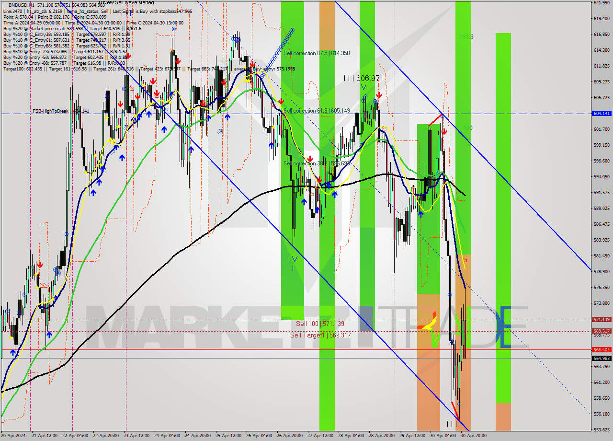613x441 pixels.
Task: Select the 'Sell 100 | 571.139' label
Action: 320,324
